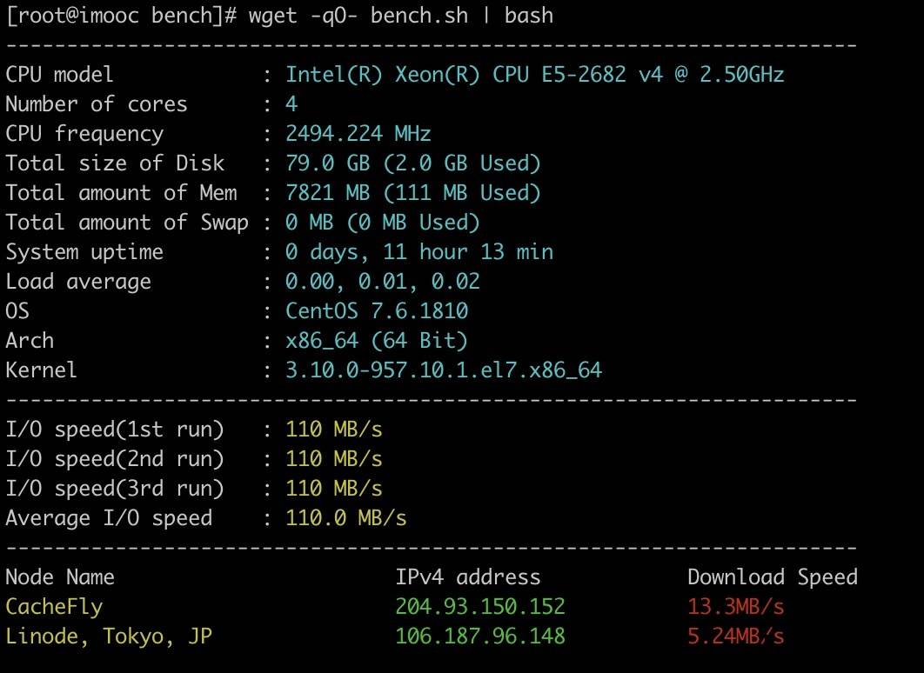Click the x86_64 (64 Bit) Arch value
The image size is (924, 673).
376,341
